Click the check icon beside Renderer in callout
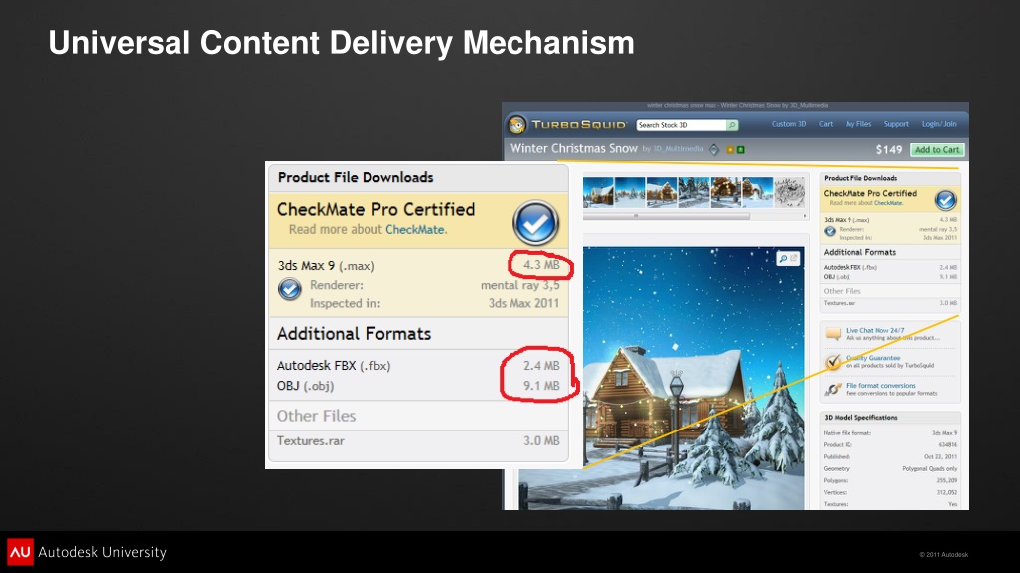The width and height of the screenshot is (1020, 573). [x=289, y=289]
